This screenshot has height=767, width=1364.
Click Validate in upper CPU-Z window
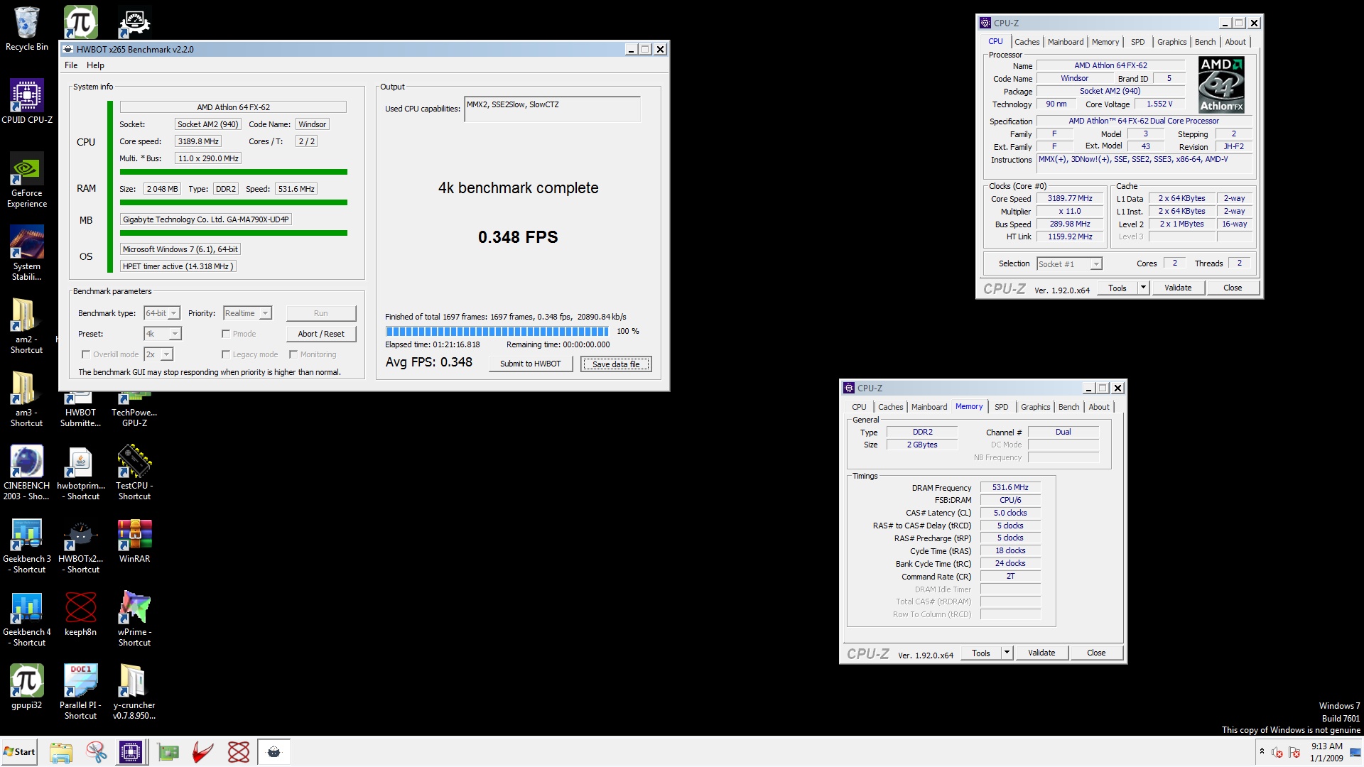tap(1178, 288)
